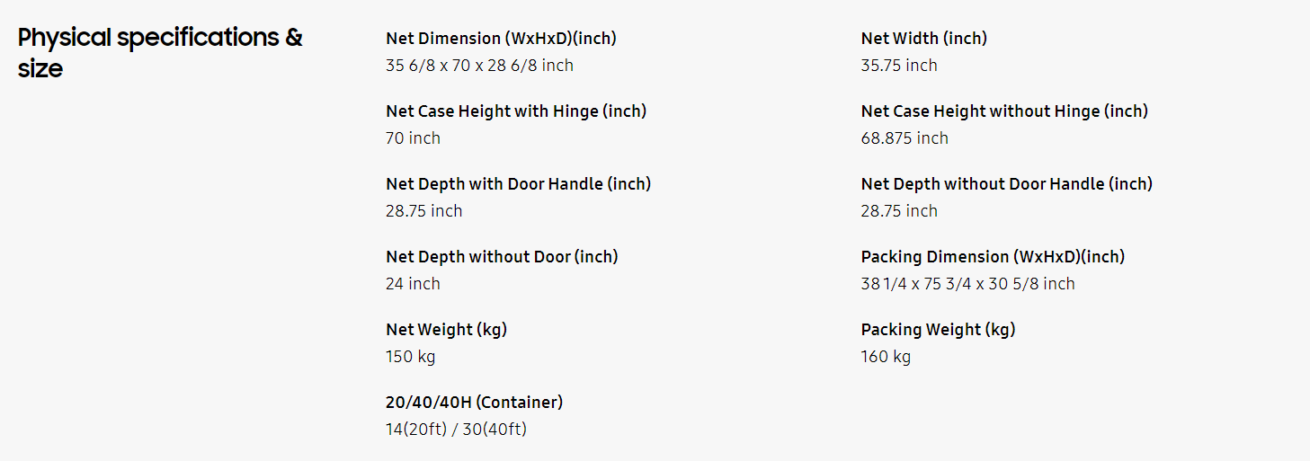
Task: Click the 35.75 inch width value
Action: click(x=899, y=66)
